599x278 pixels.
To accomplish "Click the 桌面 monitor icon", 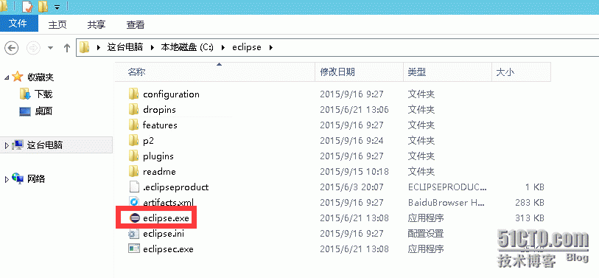I will pyautogui.click(x=25, y=111).
